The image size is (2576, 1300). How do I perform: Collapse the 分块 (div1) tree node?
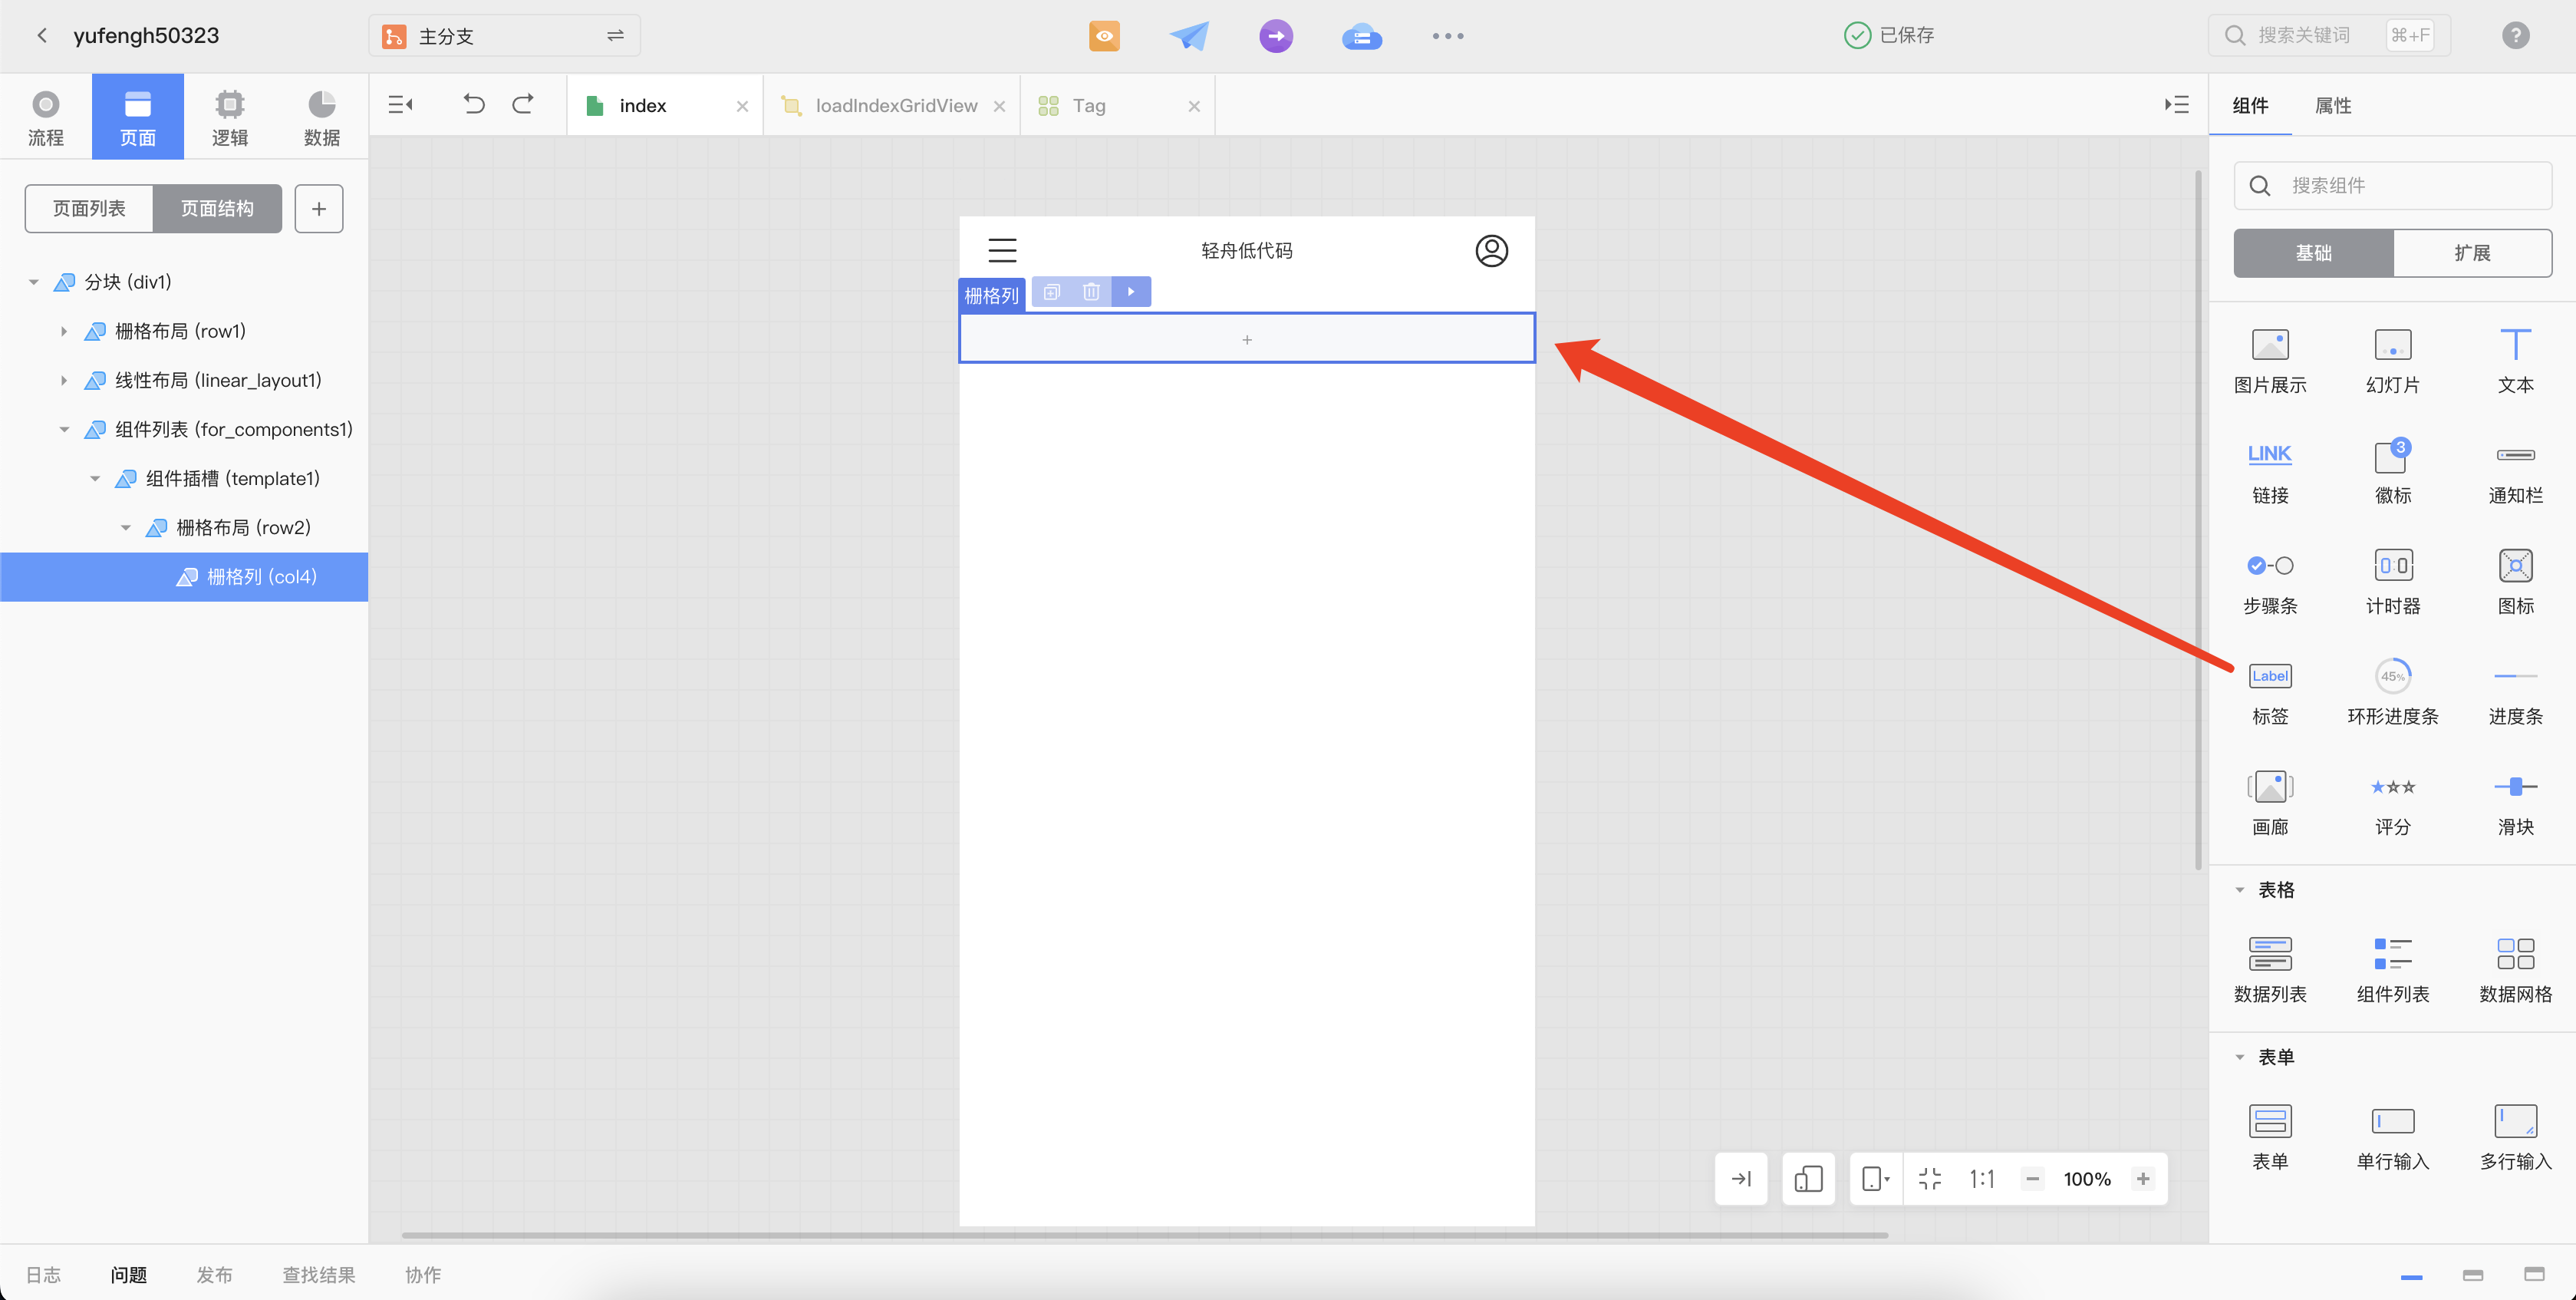[33, 282]
